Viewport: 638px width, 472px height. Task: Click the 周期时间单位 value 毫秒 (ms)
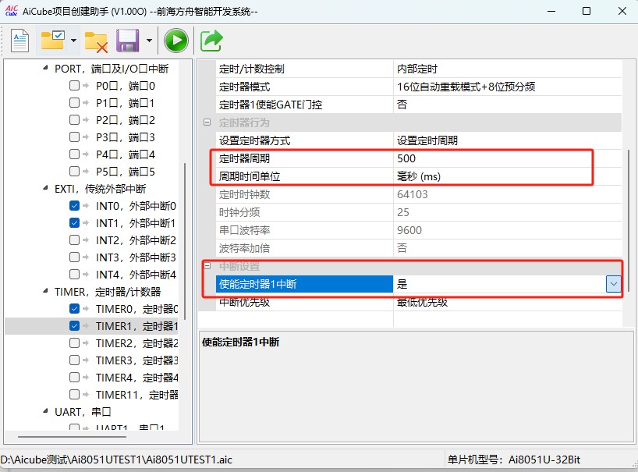[508, 176]
